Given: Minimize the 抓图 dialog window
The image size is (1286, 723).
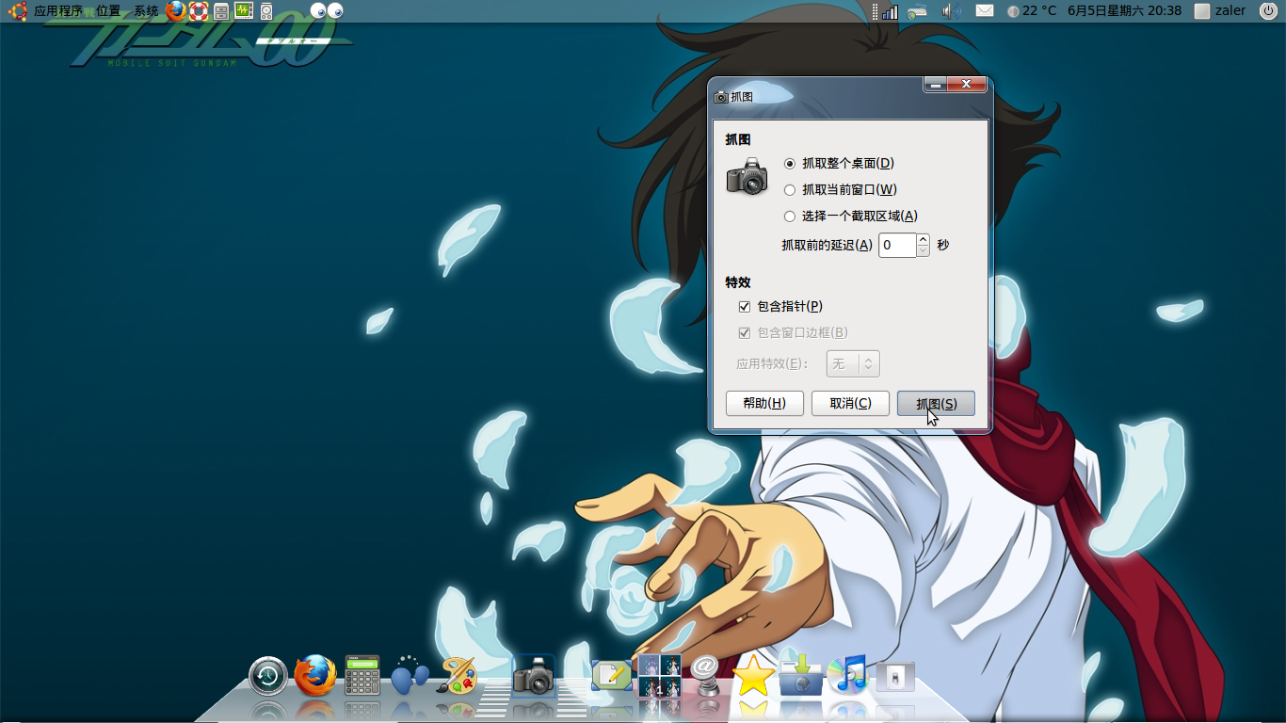Looking at the screenshot, I should point(935,85).
